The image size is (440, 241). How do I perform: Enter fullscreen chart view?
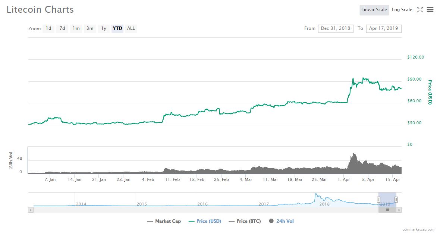tap(420, 10)
